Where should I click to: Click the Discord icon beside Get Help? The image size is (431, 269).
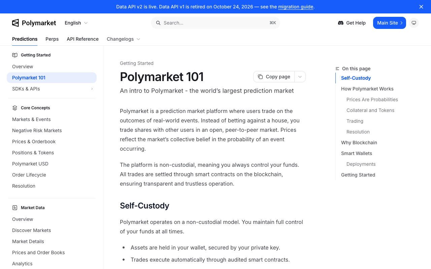pos(341,23)
